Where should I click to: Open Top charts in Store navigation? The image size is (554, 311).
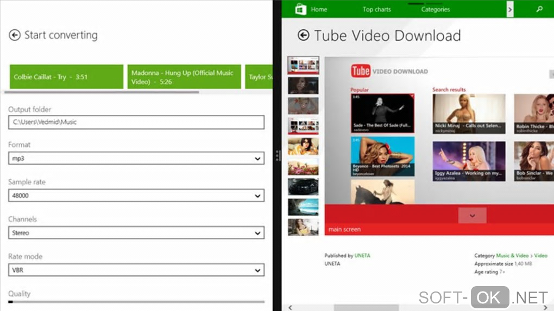(376, 10)
